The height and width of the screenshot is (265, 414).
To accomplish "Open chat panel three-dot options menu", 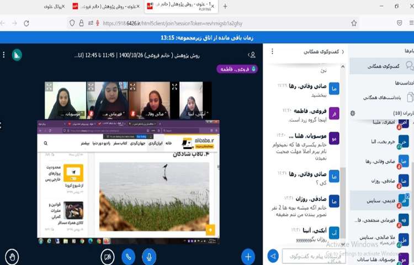I will click(x=272, y=52).
